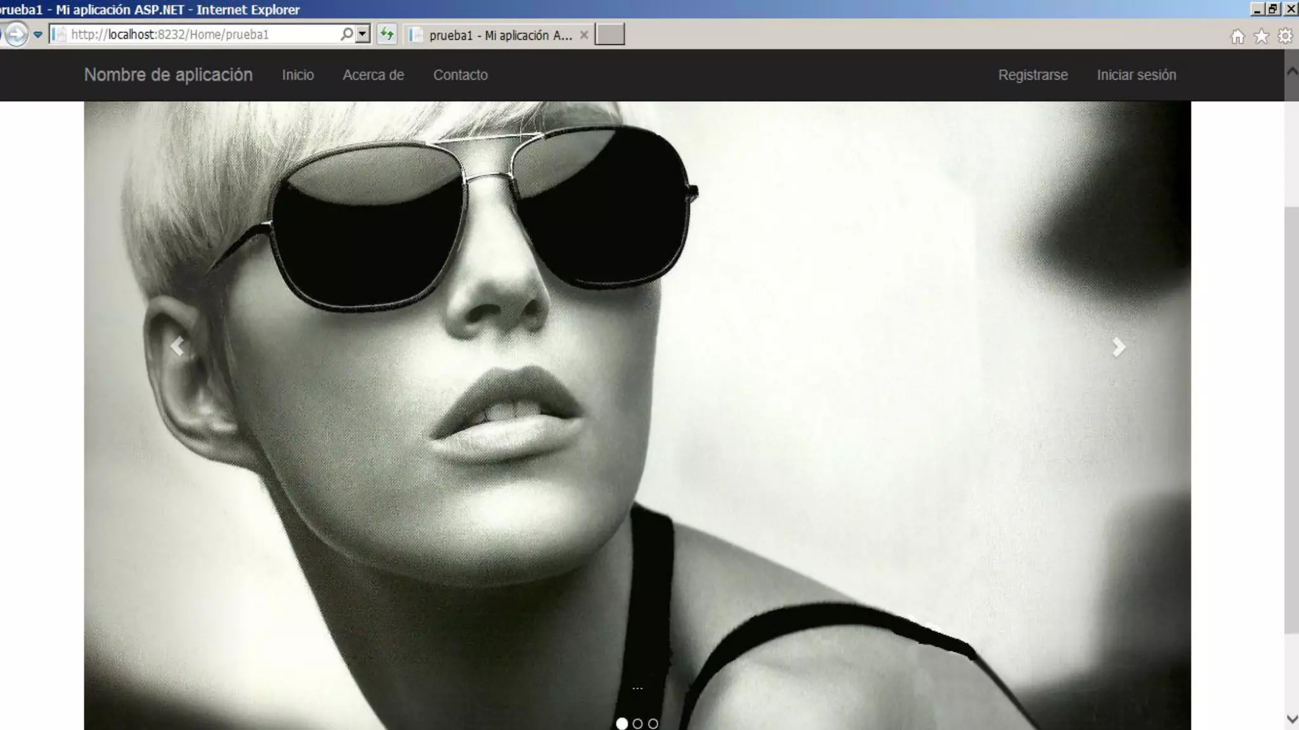Click the Registrarse link
Screen dimensions: 1299x730
click(x=1033, y=75)
